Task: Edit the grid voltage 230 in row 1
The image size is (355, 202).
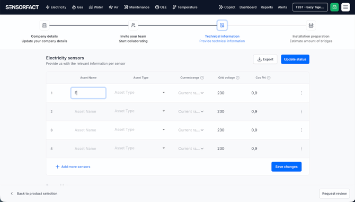Action: tap(221, 93)
